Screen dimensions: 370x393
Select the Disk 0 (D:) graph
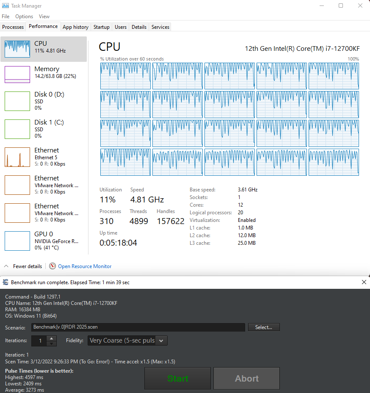point(17,101)
